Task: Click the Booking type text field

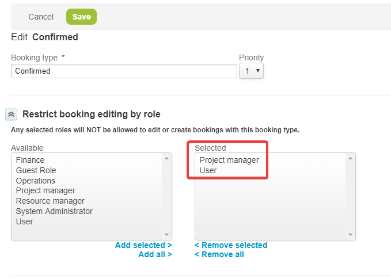Action: (124, 71)
